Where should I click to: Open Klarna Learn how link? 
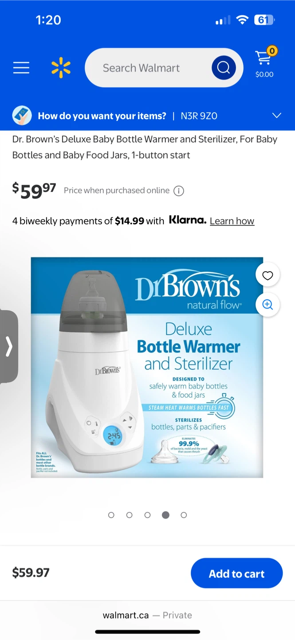tap(232, 221)
